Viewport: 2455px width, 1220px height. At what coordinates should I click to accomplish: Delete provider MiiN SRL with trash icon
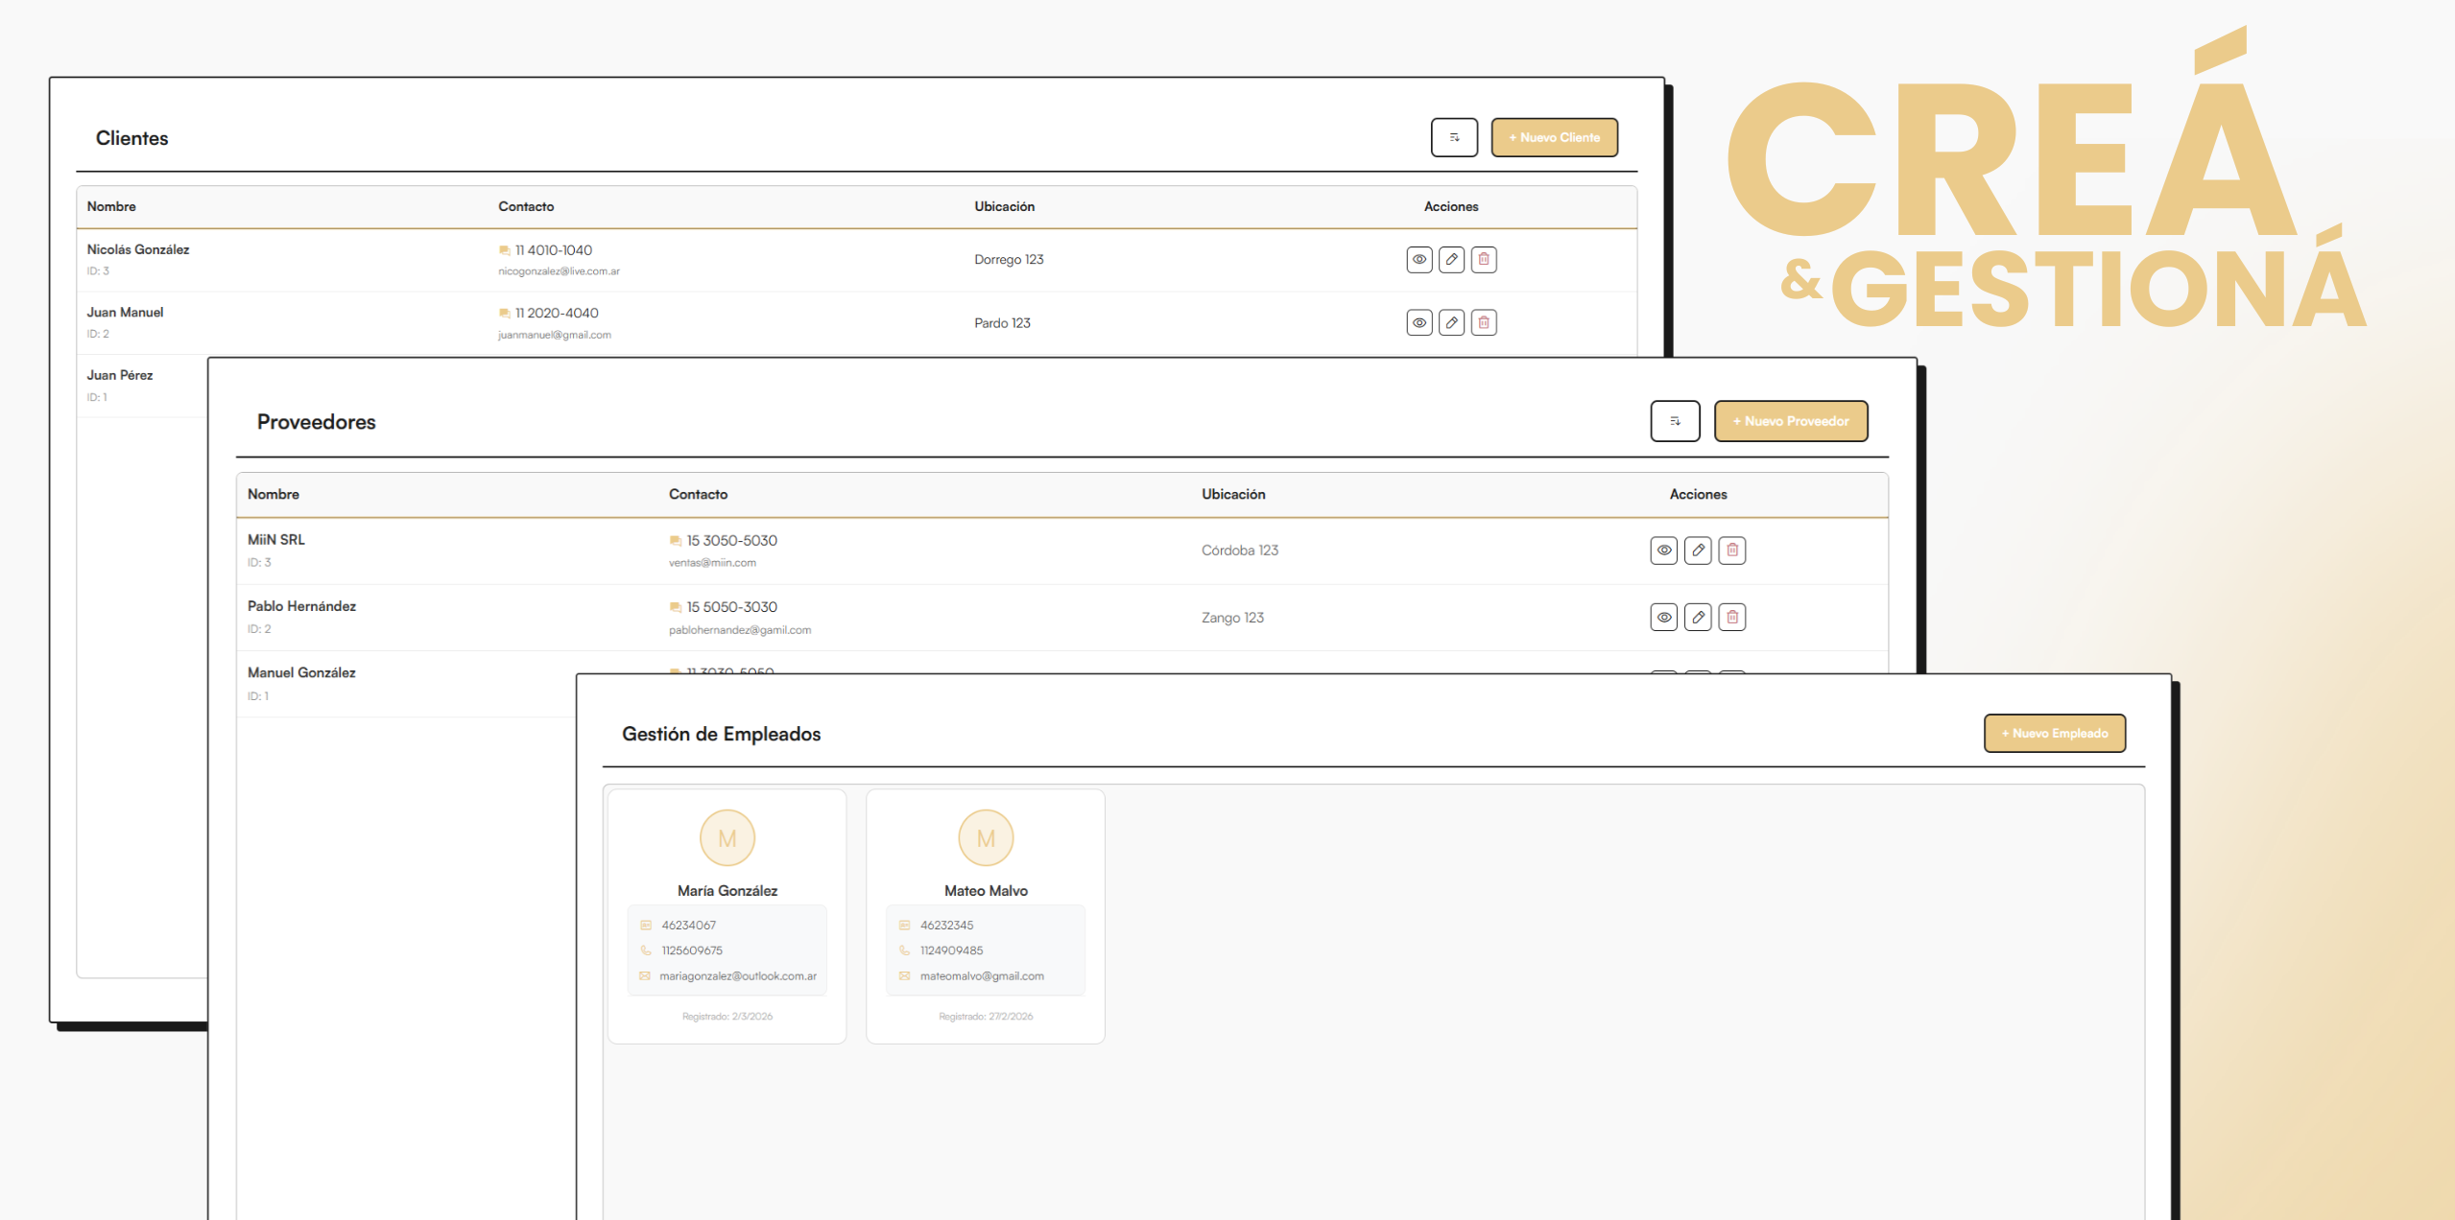pyautogui.click(x=1732, y=550)
